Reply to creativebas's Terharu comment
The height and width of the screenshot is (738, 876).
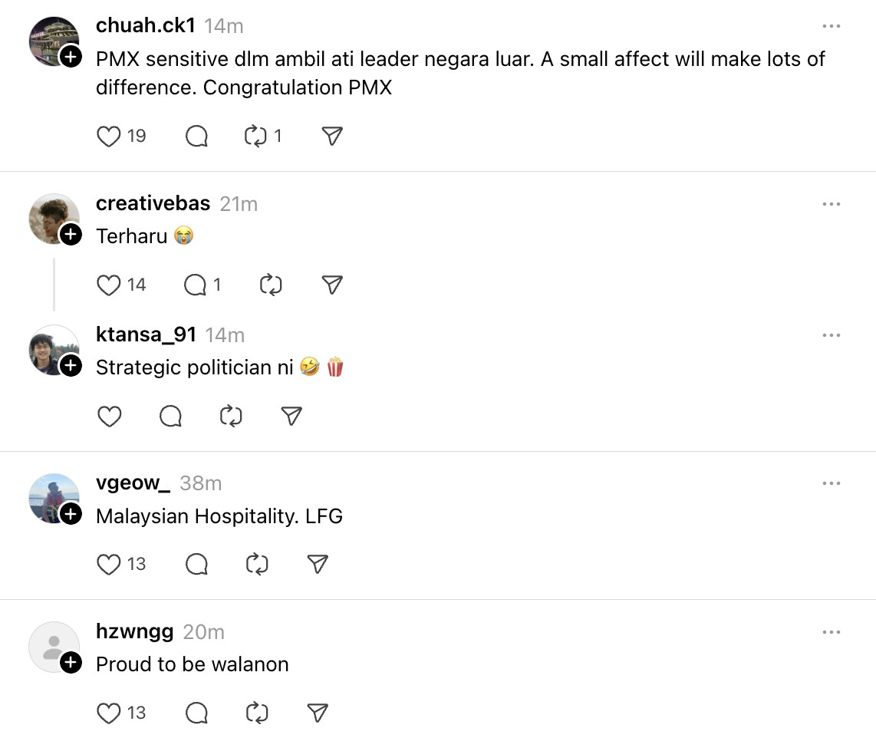(196, 285)
